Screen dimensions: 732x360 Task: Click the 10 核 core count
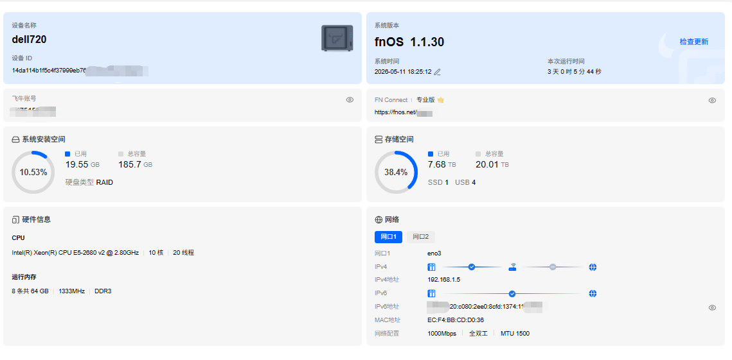(x=156, y=253)
